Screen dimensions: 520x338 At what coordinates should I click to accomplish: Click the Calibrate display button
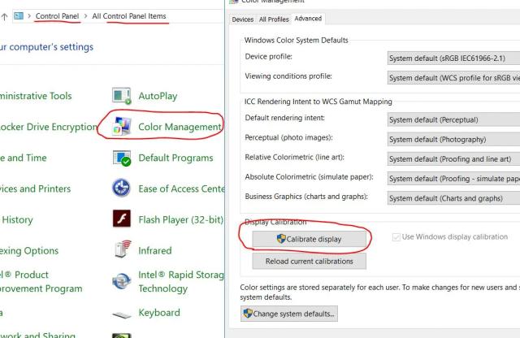click(x=309, y=239)
